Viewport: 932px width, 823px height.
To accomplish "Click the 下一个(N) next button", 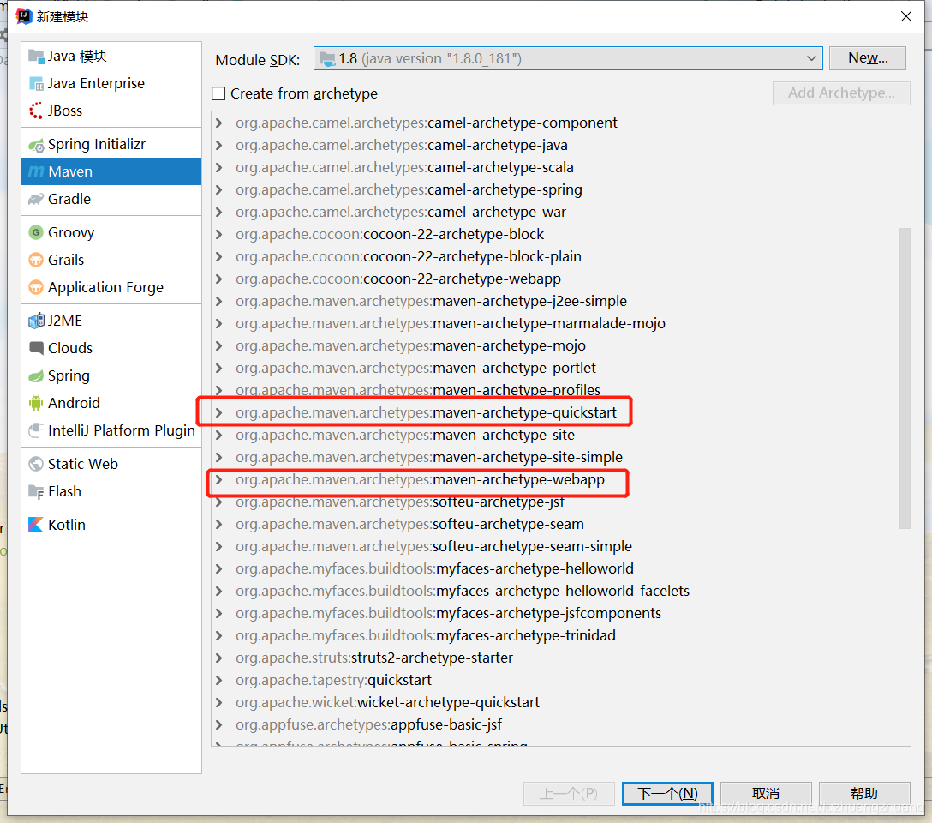I will (667, 793).
